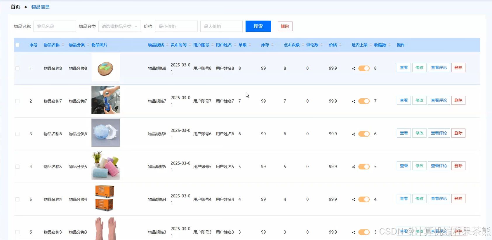This screenshot has width=492, height=240.
Task: Sort by 发布时间 column arrows
Action: point(190,45)
